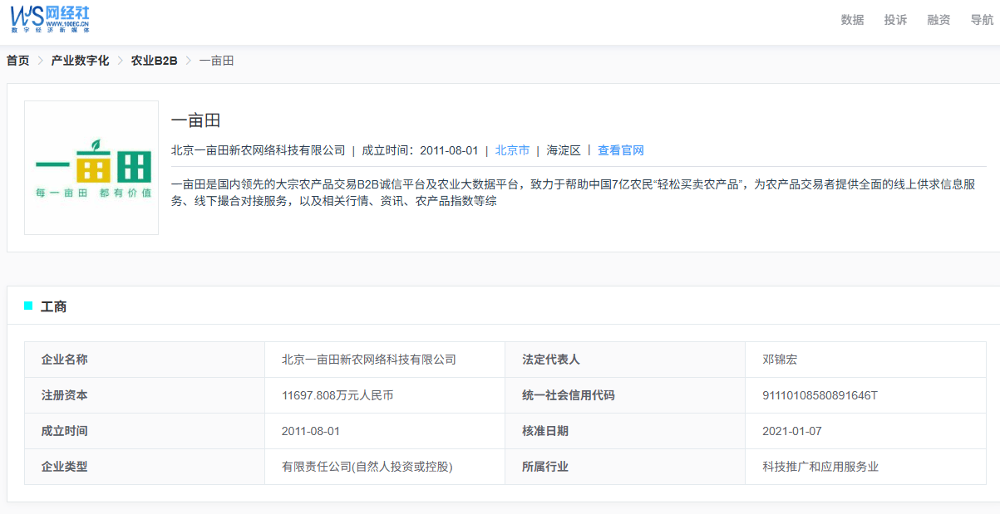Select the 融资 navigation item
This screenshot has height=514, width=1000.
click(x=938, y=20)
